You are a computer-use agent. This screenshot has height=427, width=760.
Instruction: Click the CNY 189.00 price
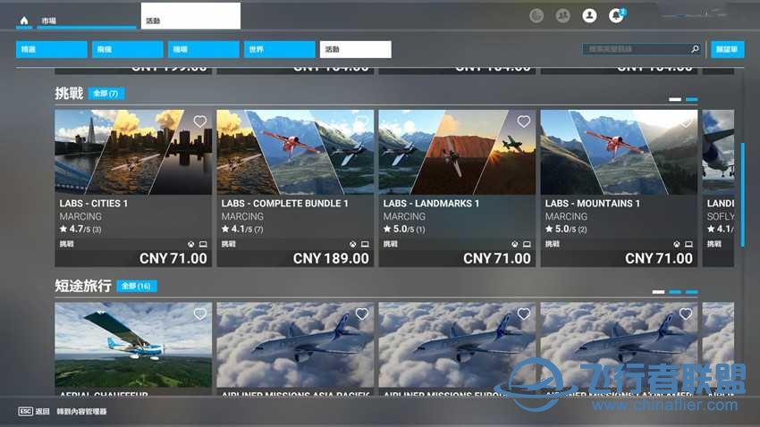pyautogui.click(x=331, y=258)
